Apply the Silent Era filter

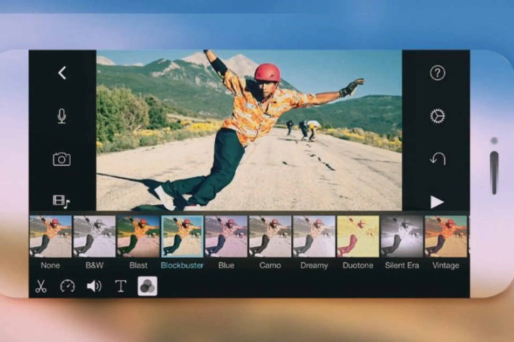(x=402, y=236)
